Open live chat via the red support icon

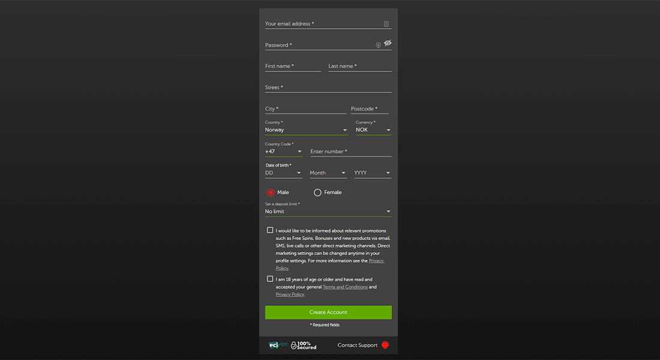(x=385, y=345)
